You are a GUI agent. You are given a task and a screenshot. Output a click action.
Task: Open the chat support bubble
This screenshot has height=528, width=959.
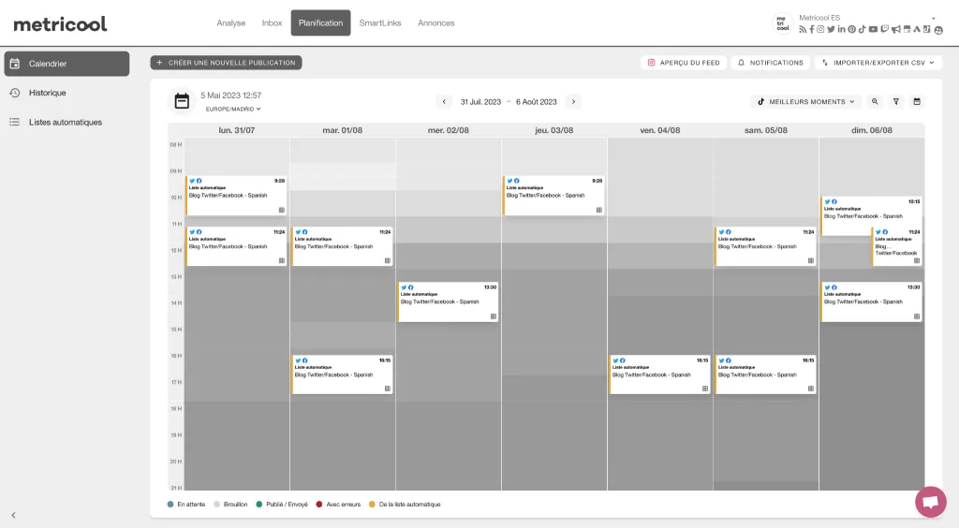[x=930, y=502]
